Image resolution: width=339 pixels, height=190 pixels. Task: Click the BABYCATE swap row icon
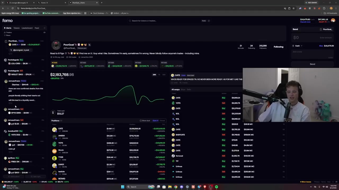(173, 135)
